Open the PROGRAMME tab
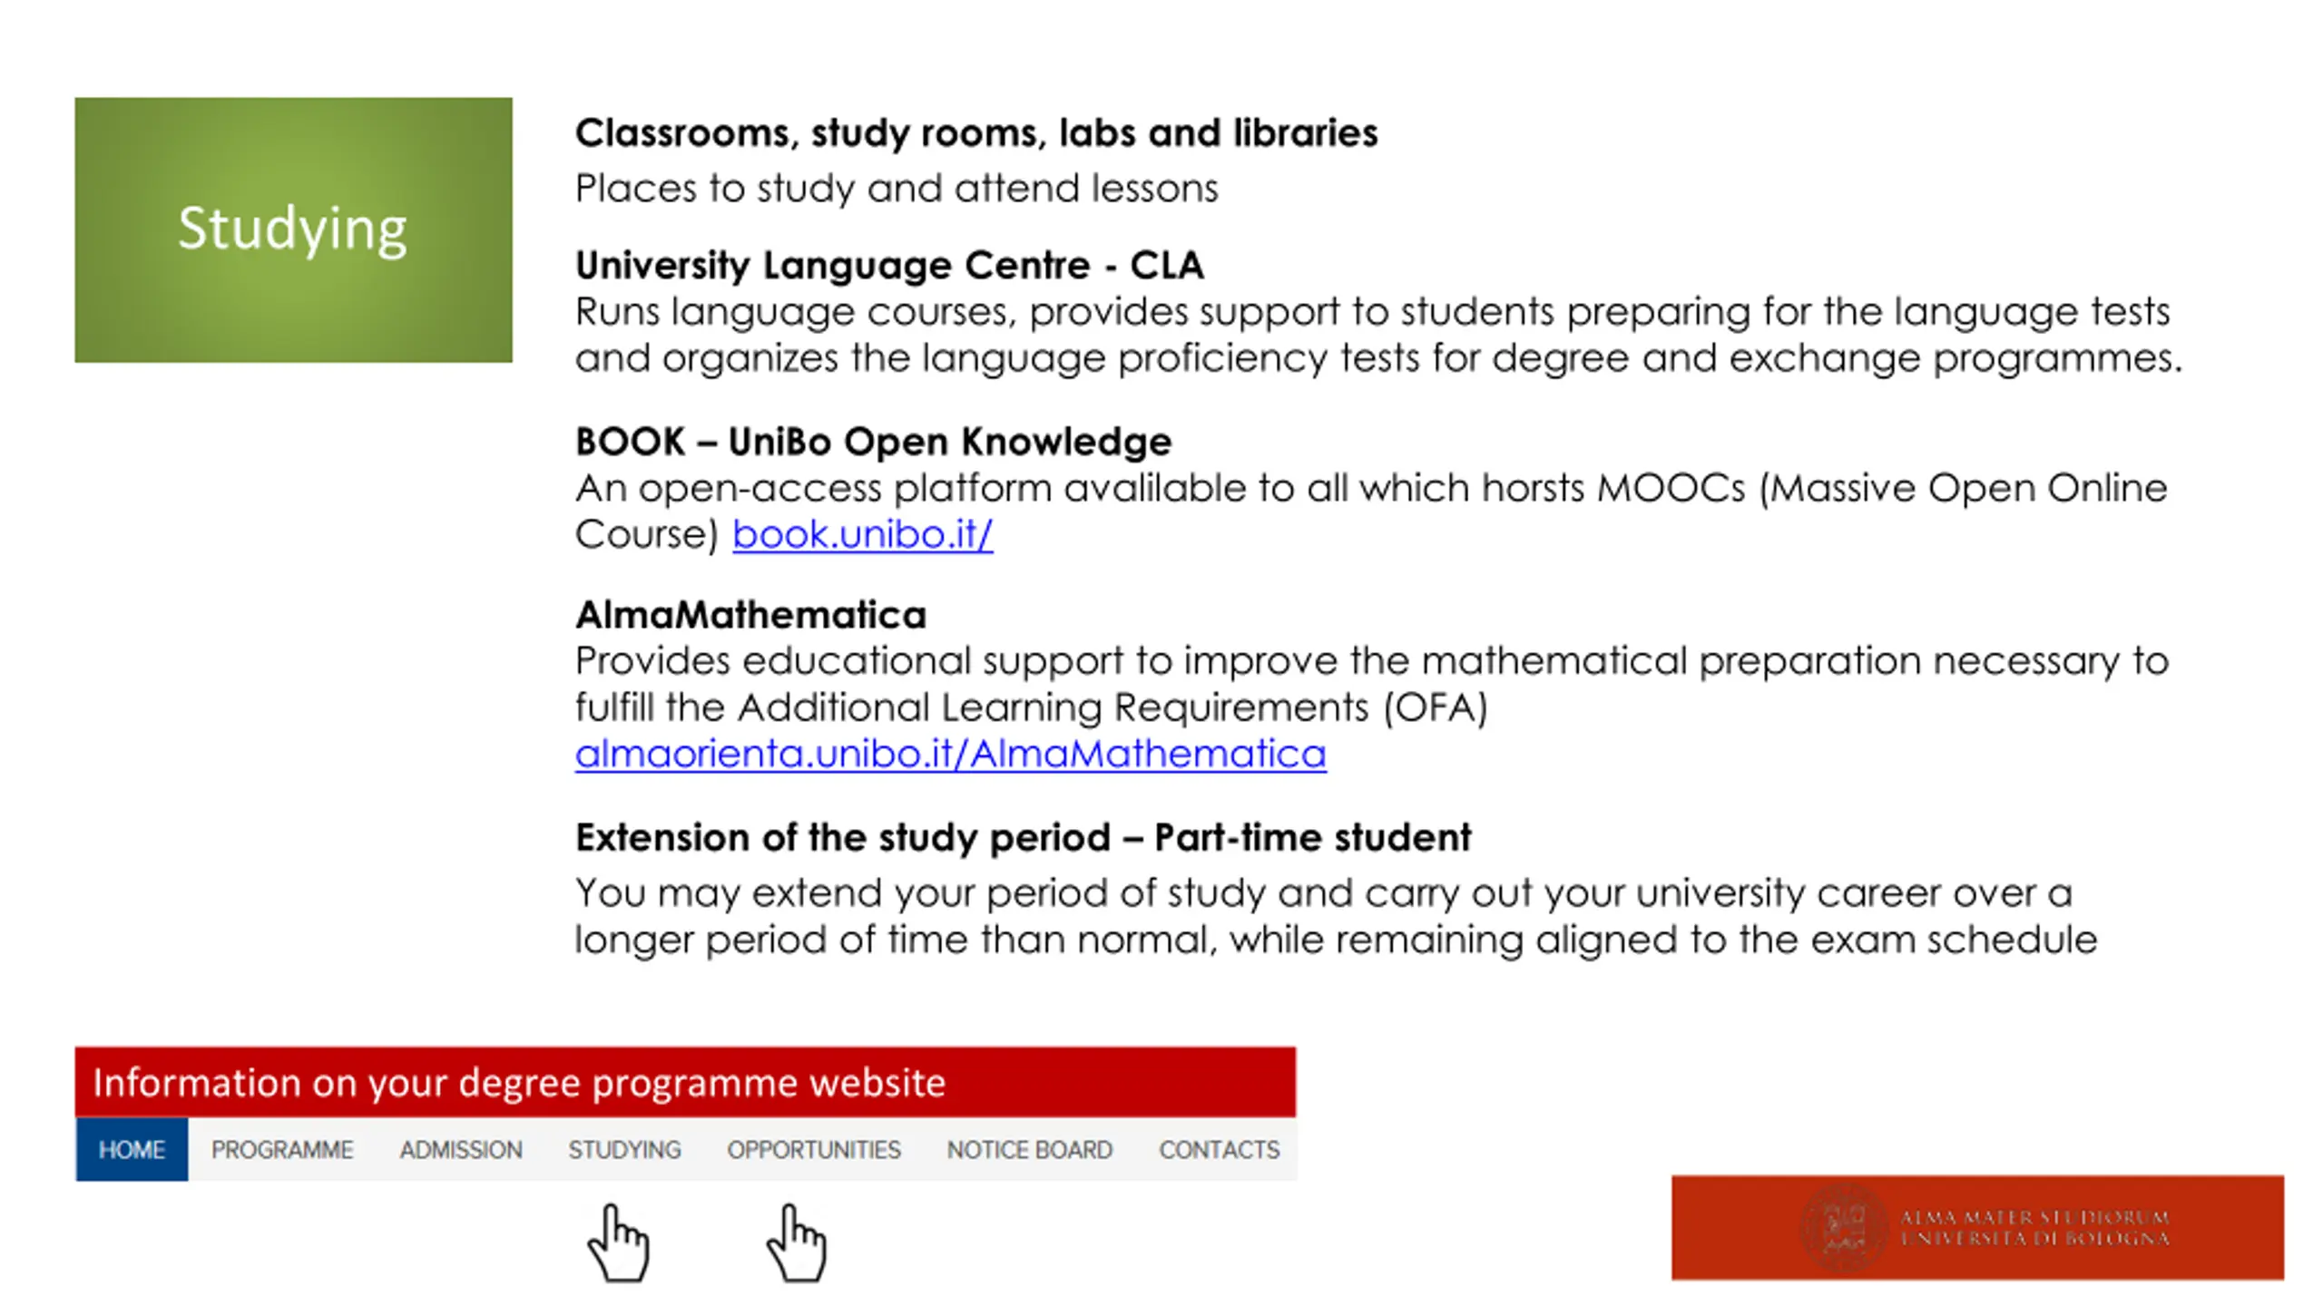2323x1306 pixels. coord(282,1149)
